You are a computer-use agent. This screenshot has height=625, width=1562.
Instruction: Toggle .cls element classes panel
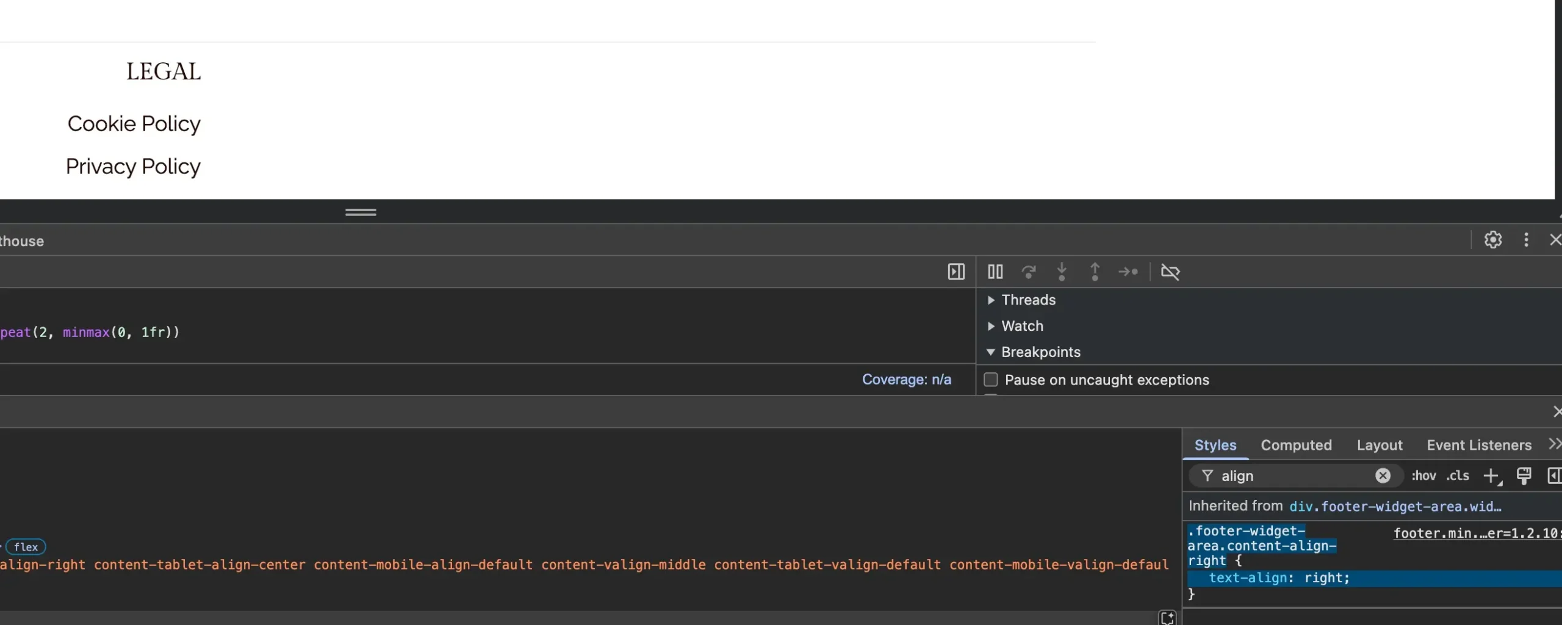1458,475
